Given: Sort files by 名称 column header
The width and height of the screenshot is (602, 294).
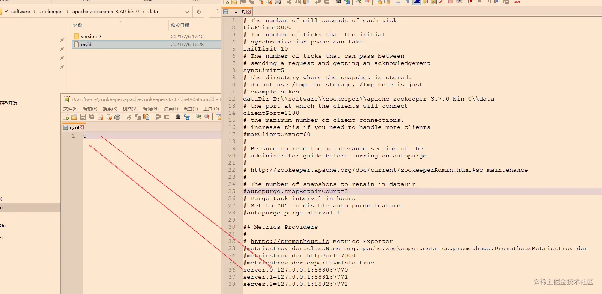Looking at the screenshot, I should (x=78, y=25).
